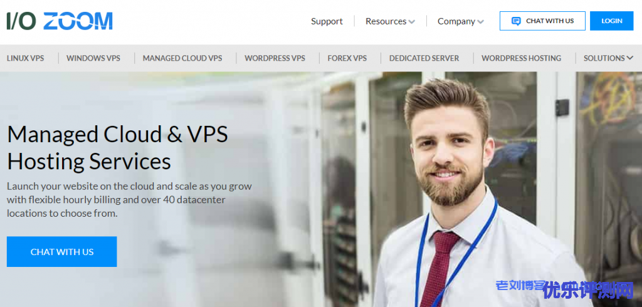
Task: Click header CHAT WITH US button
Action: click(542, 21)
